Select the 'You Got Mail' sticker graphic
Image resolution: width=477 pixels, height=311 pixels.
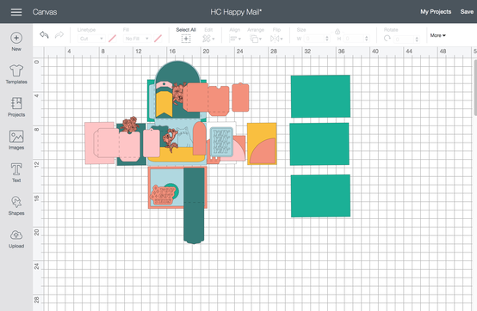163,195
